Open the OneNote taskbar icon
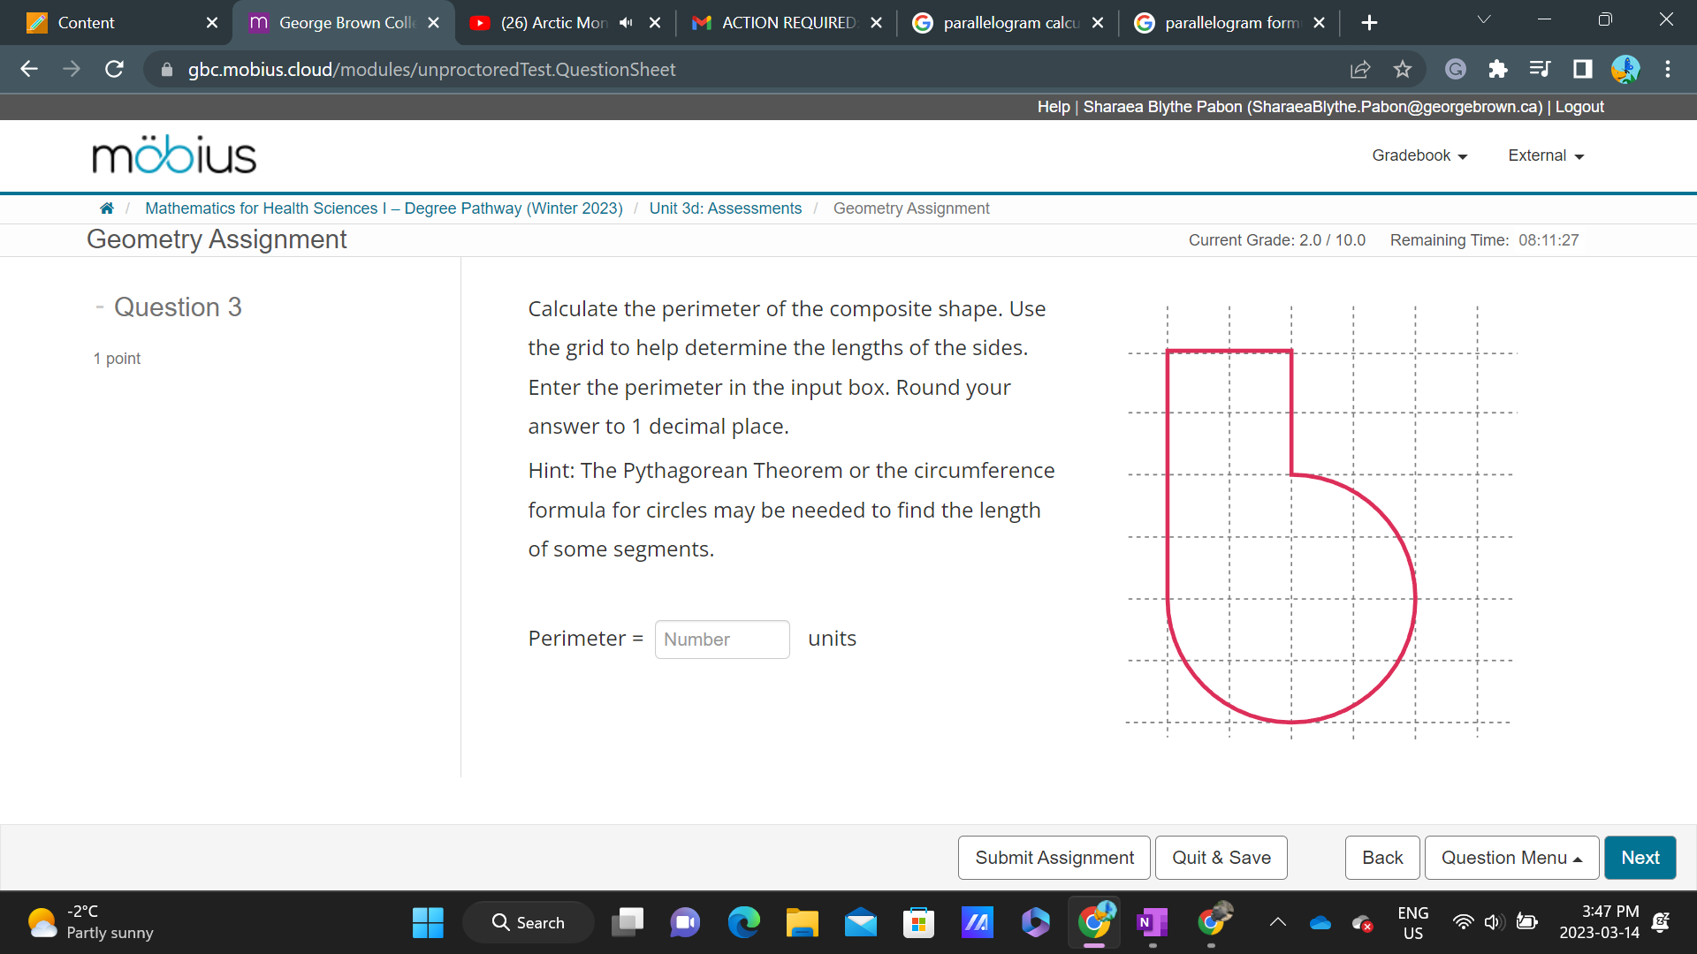Viewport: 1697px width, 954px height. click(1152, 923)
